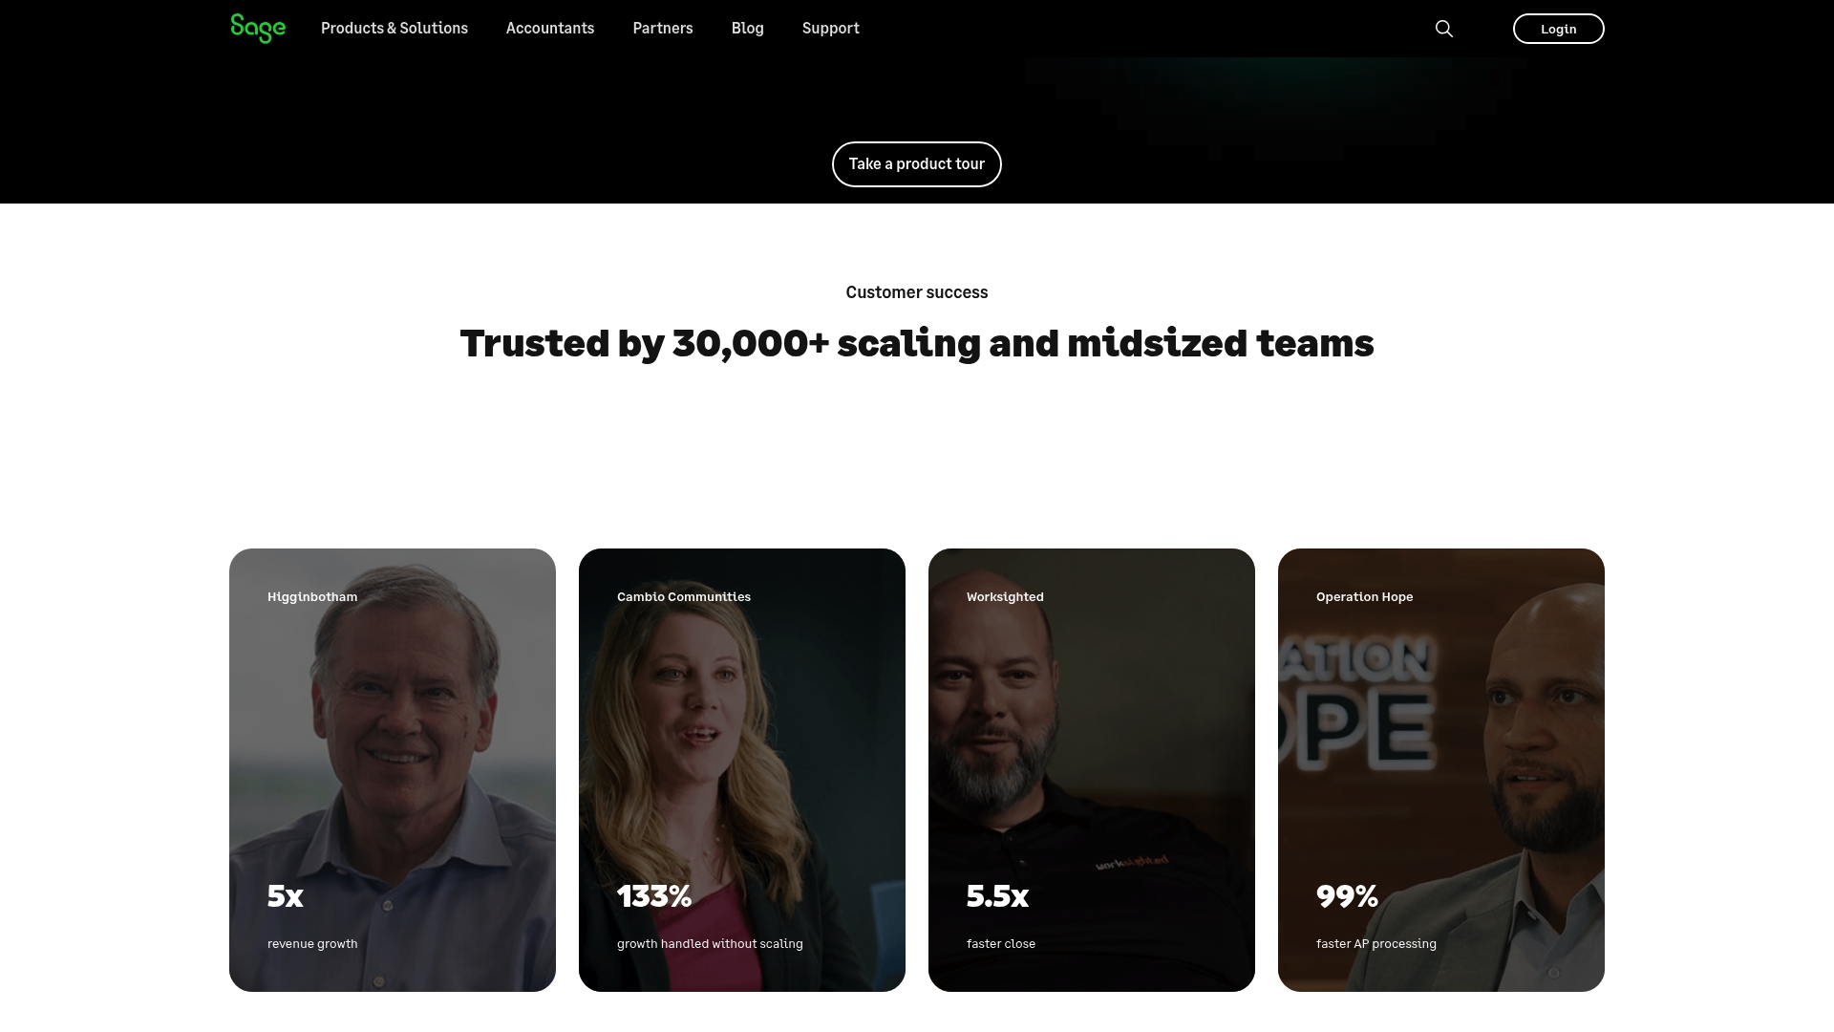
Task: Open search with the magnifier icon
Action: (x=1443, y=29)
